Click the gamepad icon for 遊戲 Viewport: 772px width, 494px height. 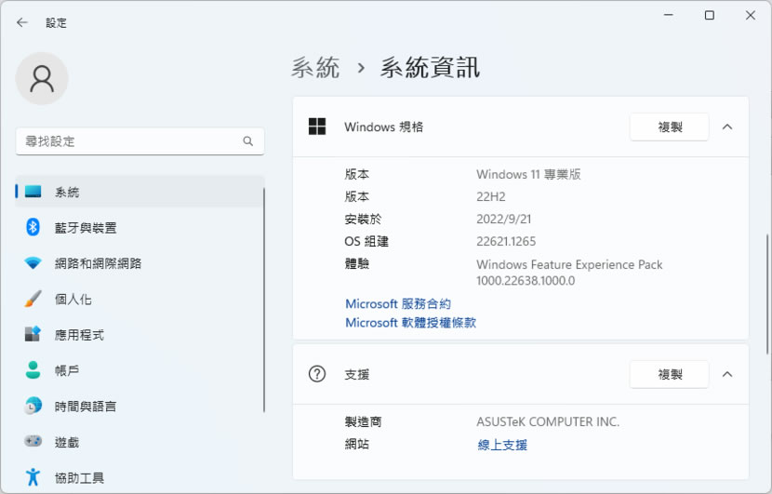pos(33,441)
